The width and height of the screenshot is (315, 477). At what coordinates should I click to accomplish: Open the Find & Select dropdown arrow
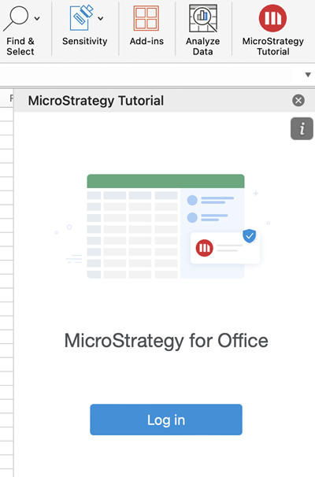click(37, 19)
